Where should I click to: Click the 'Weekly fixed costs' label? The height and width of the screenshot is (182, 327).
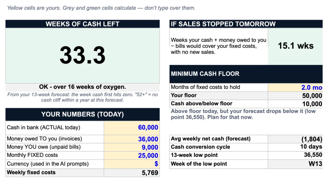pyautogui.click(x=31, y=172)
